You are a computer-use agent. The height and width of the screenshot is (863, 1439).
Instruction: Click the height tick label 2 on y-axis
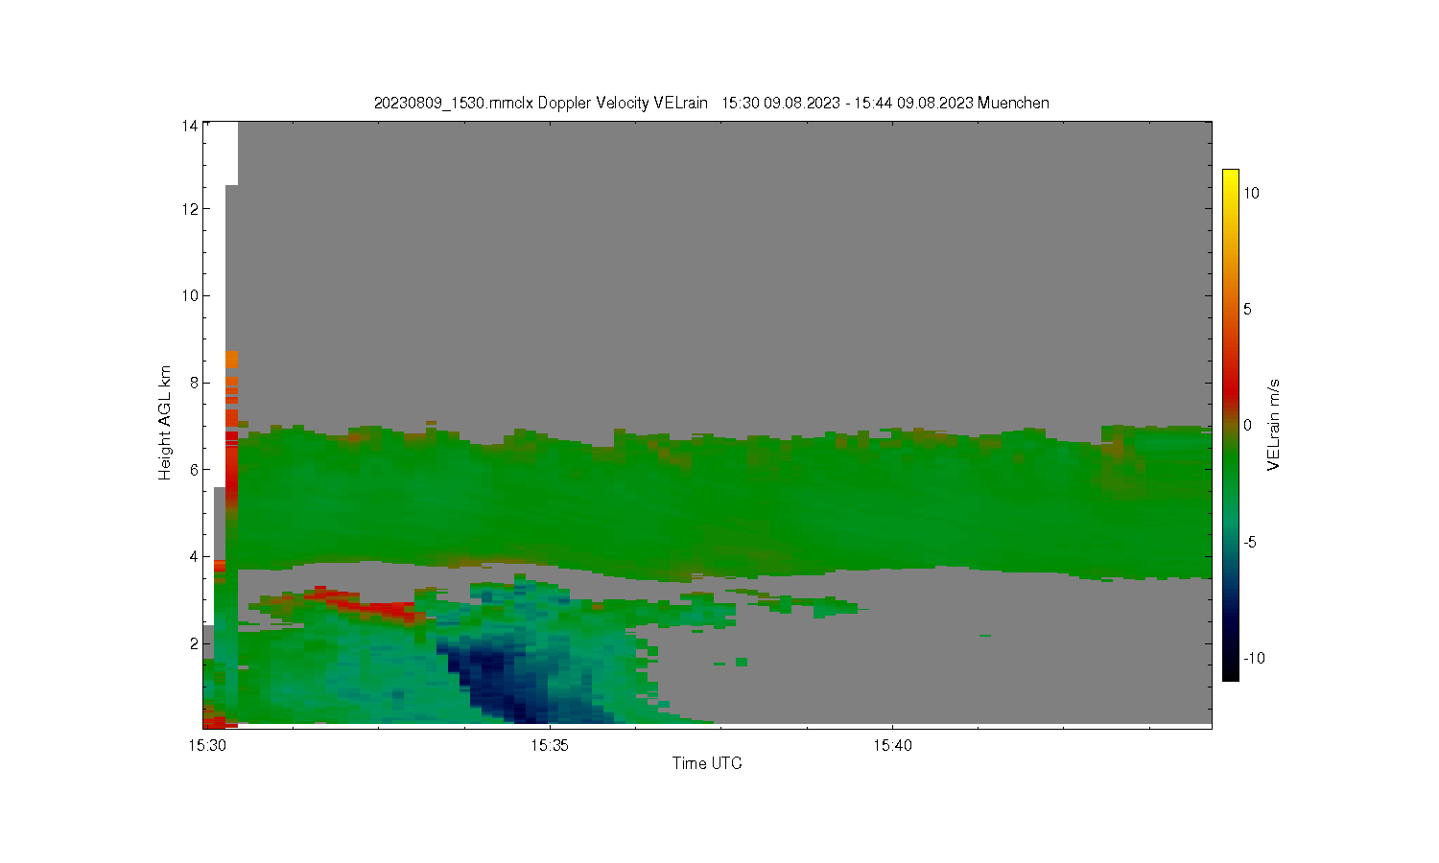coord(194,643)
